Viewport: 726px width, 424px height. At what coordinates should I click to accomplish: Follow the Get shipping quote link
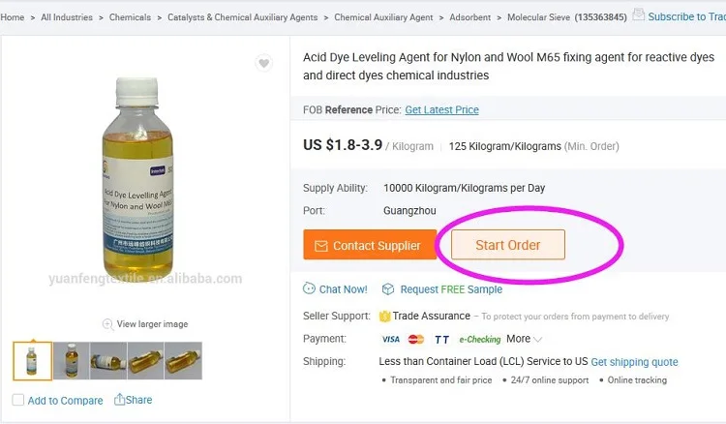point(634,362)
